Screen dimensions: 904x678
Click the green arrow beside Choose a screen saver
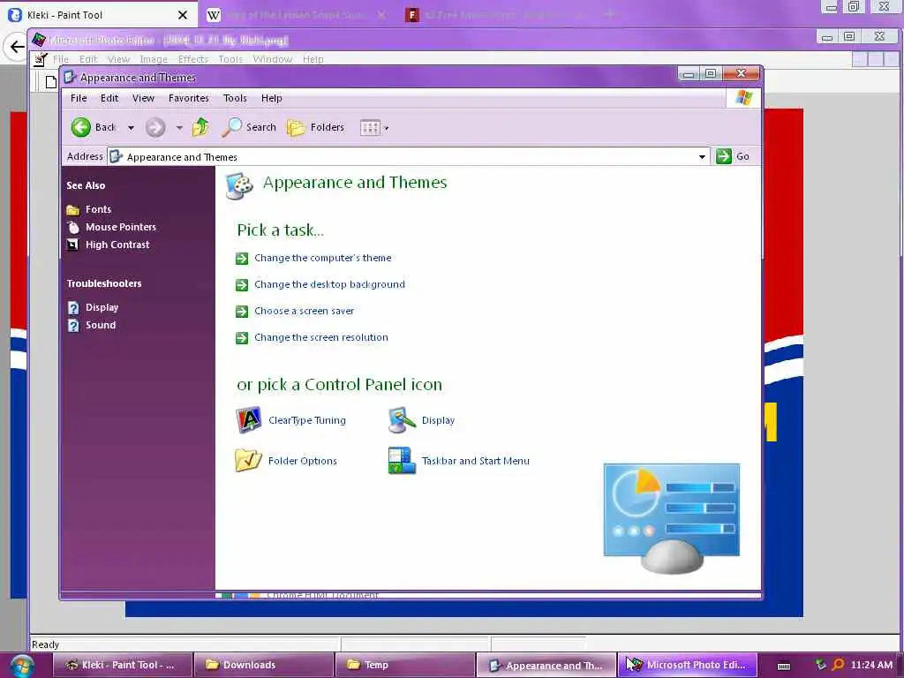(x=242, y=312)
